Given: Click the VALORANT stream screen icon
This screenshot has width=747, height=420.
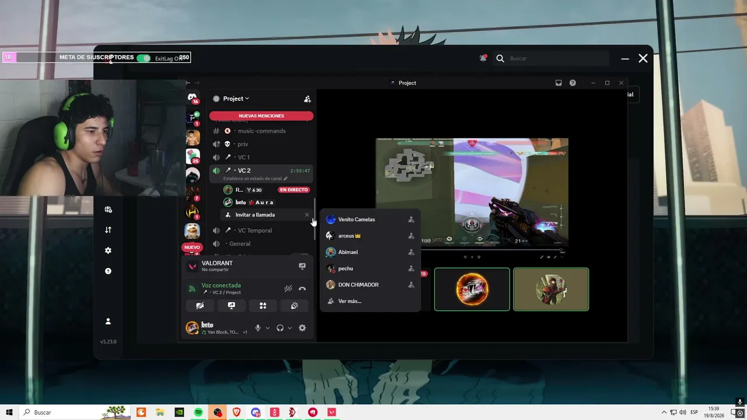Looking at the screenshot, I should 302,266.
